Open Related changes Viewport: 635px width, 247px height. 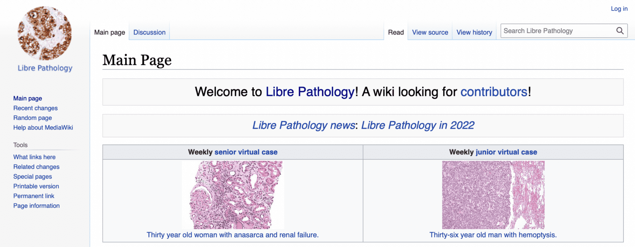click(36, 167)
